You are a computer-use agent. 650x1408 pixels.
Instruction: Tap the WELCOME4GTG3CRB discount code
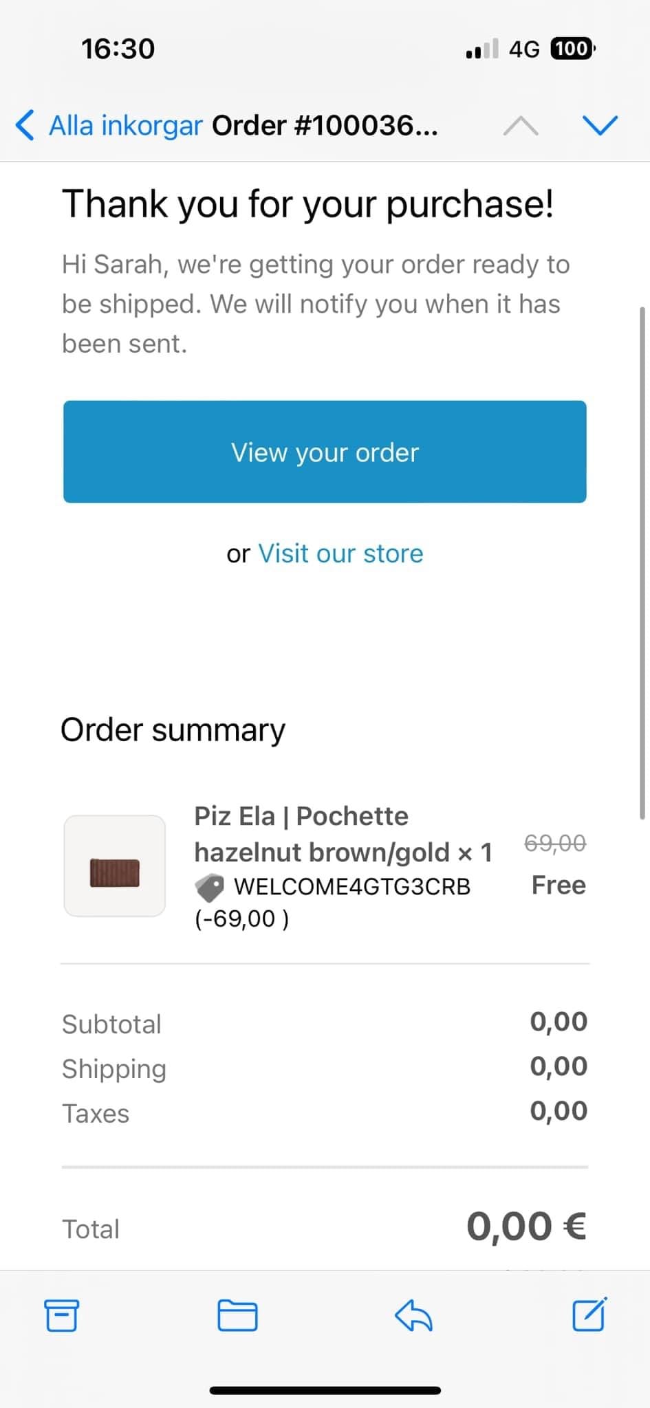352,887
